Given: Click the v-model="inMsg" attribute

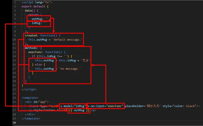Looking at the screenshot, I should coord(73,106).
